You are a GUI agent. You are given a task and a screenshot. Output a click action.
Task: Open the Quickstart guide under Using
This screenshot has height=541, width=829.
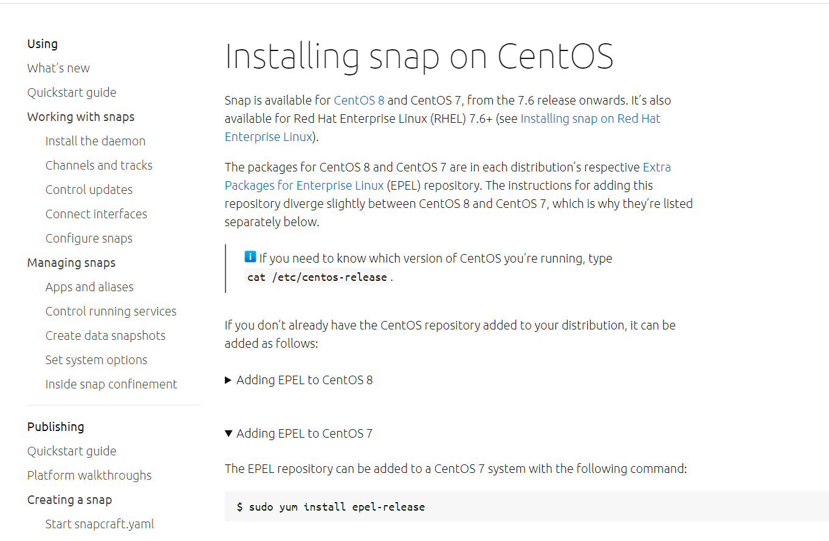[72, 92]
